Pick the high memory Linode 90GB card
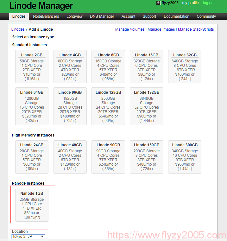The height and width of the screenshot is (241, 227). [x=108, y=157]
